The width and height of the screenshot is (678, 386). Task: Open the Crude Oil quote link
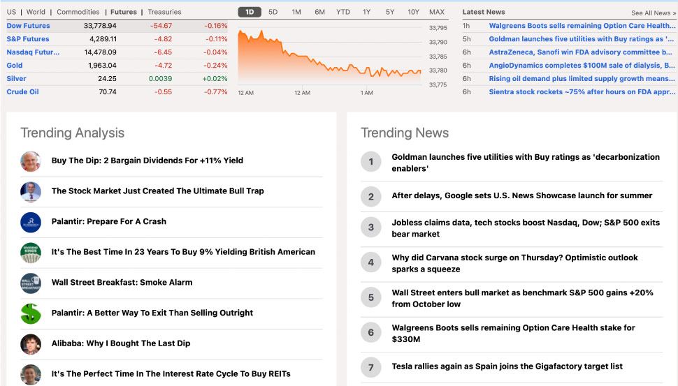(22, 91)
